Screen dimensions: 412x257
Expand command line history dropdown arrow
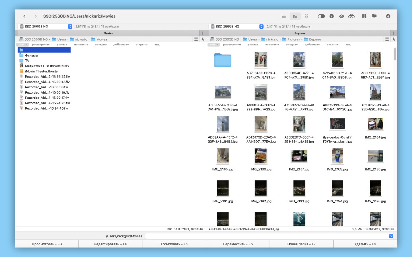(391, 236)
